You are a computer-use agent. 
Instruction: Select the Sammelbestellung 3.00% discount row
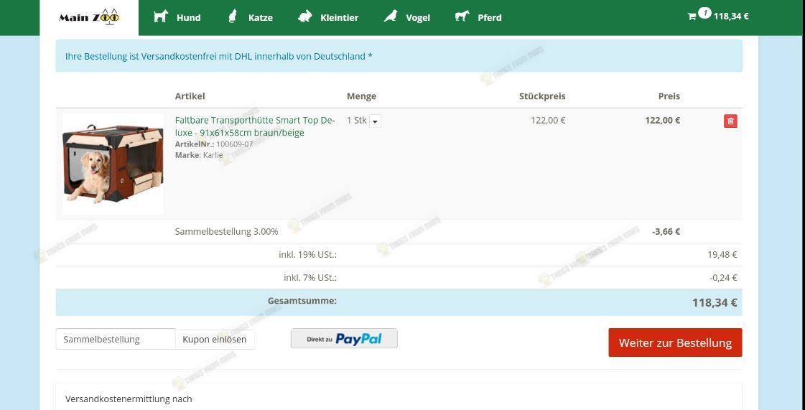399,231
